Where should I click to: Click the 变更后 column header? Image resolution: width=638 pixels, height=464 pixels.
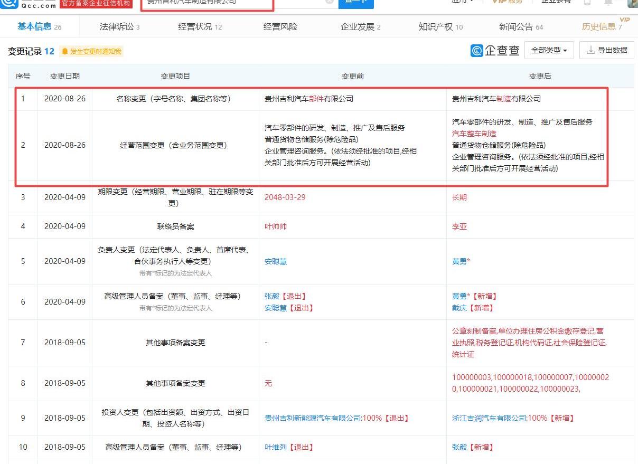click(540, 76)
